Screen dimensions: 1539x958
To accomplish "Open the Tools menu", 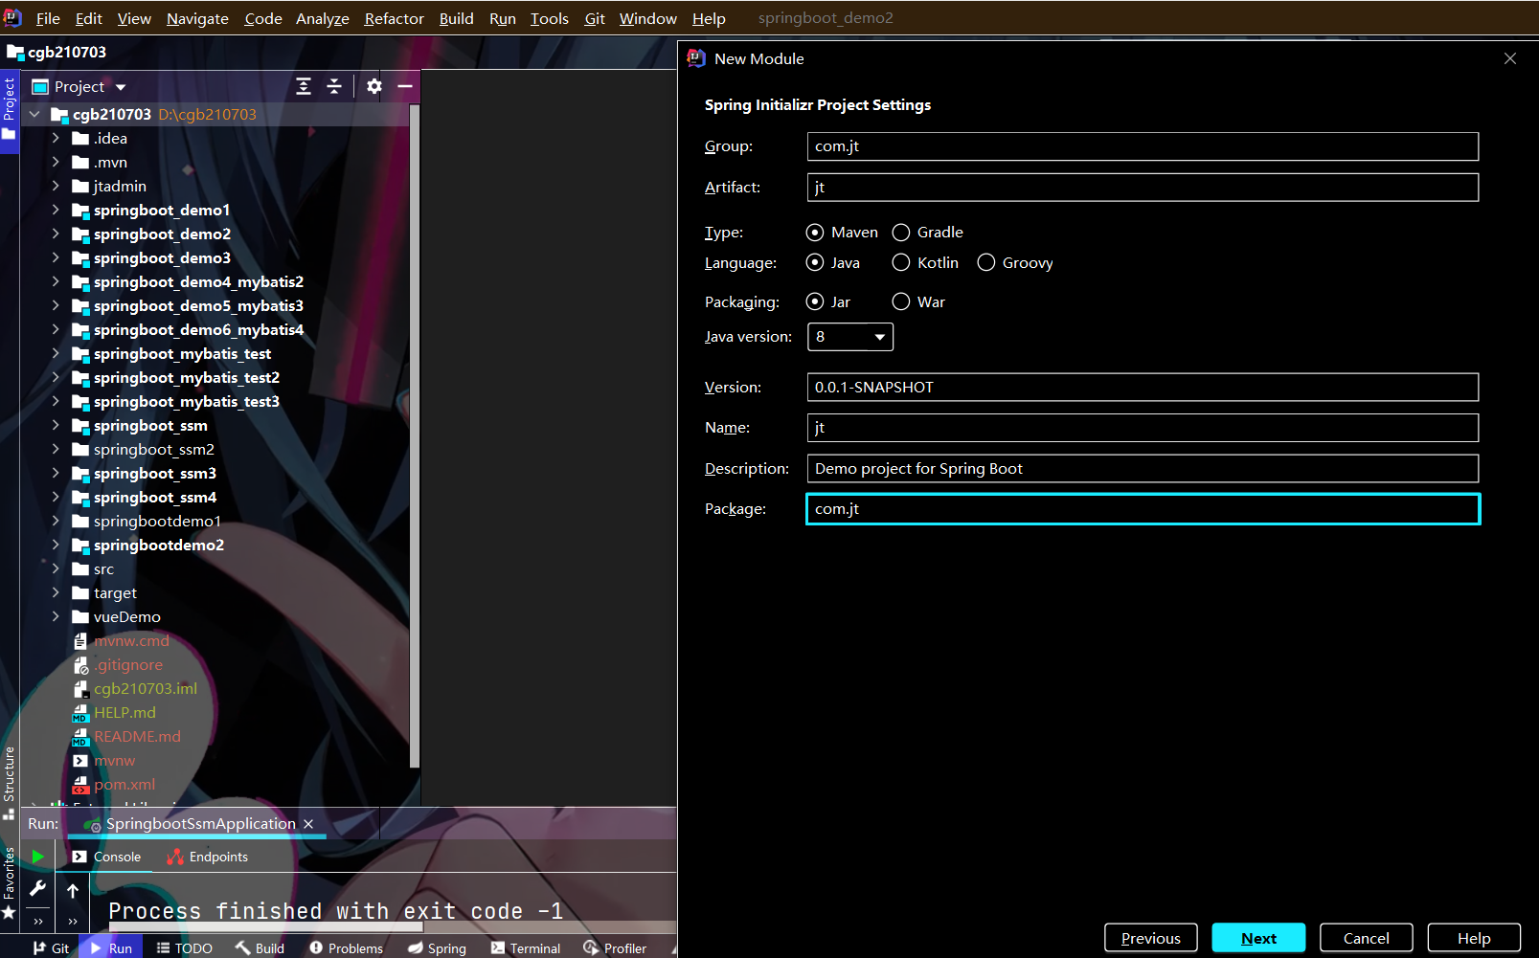I will click(x=550, y=18).
